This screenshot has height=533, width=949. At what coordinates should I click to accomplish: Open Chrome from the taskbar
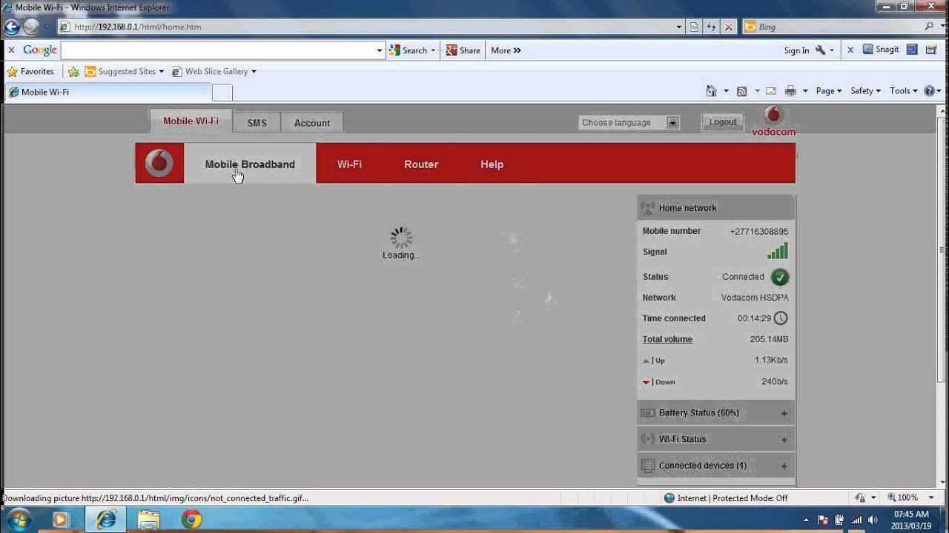pos(192,520)
